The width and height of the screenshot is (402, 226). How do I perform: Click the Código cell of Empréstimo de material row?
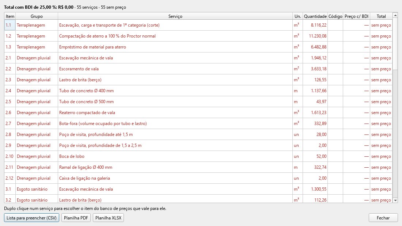(335, 47)
